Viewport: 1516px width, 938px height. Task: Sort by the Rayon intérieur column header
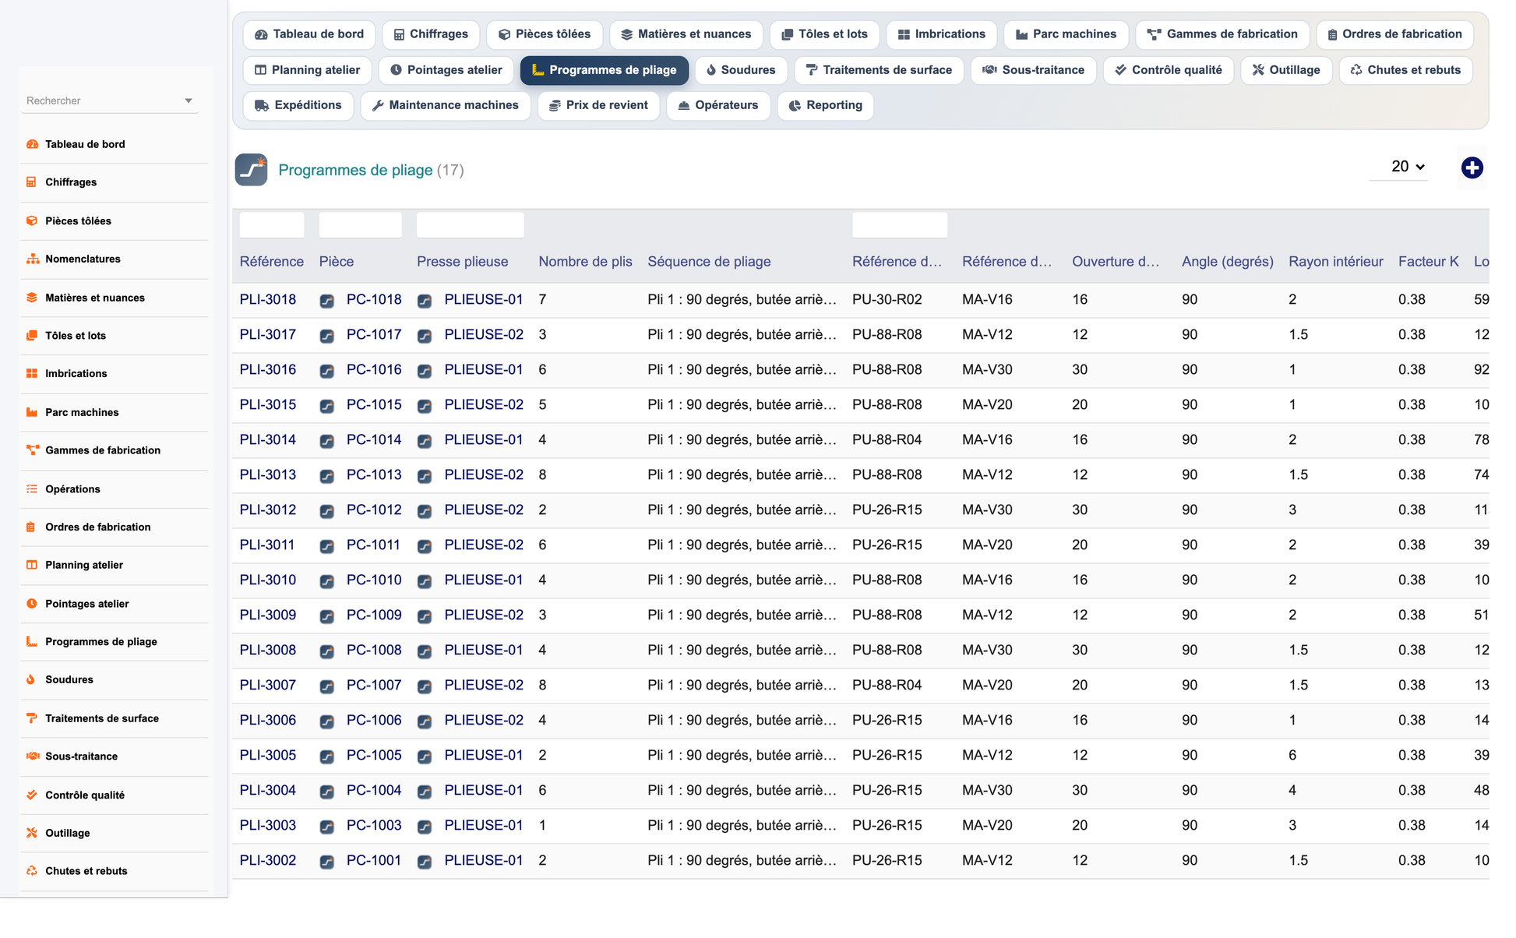pos(1336,262)
